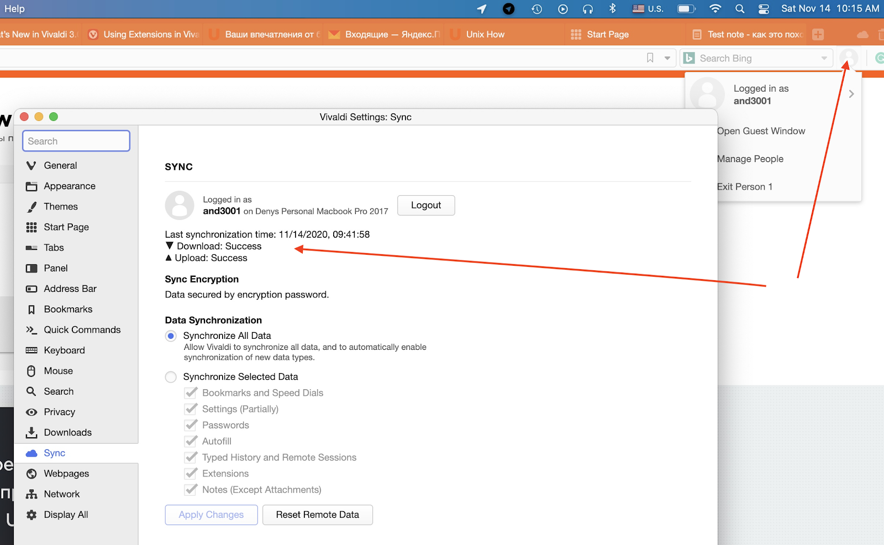The width and height of the screenshot is (884, 545).
Task: Open macOS Control Center icon
Action: [x=764, y=9]
